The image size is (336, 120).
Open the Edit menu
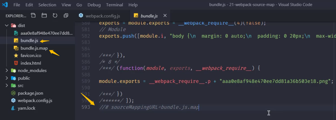(29, 5)
